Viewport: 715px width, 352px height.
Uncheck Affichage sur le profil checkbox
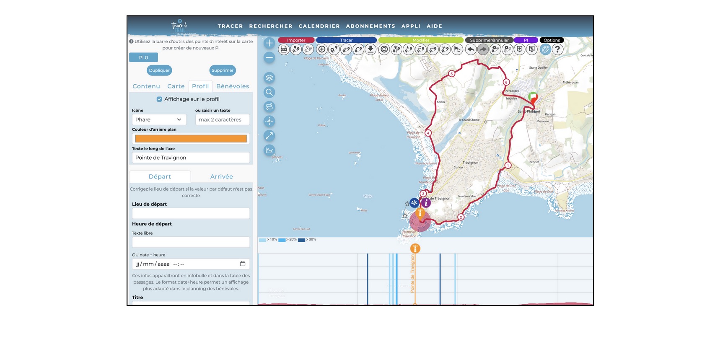(x=159, y=99)
